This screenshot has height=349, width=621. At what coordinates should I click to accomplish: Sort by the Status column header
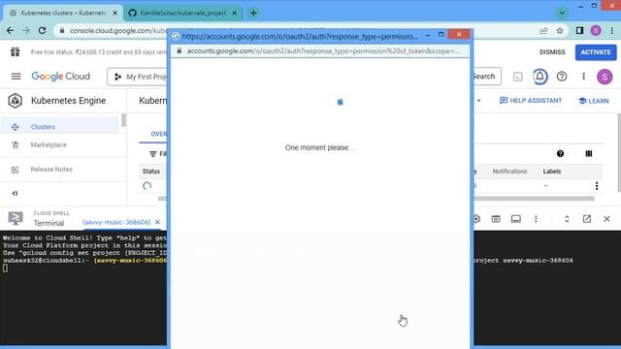[x=151, y=172]
